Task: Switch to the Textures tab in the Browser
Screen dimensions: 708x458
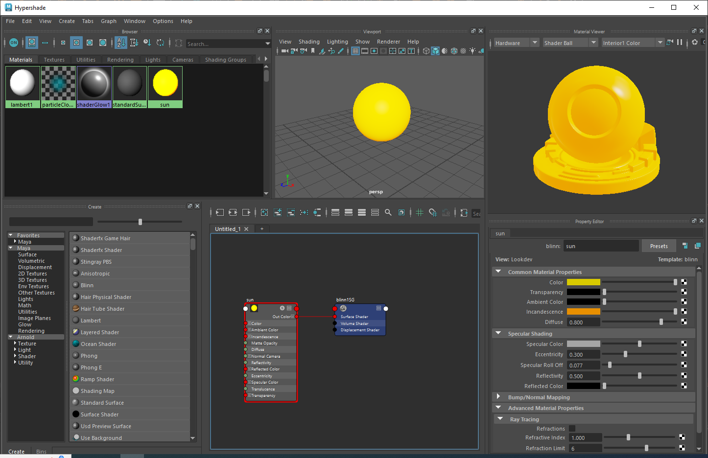Action: coord(54,59)
